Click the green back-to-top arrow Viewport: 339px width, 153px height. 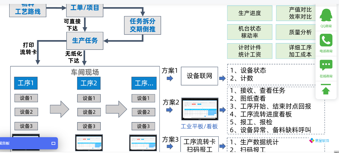coord(326,89)
